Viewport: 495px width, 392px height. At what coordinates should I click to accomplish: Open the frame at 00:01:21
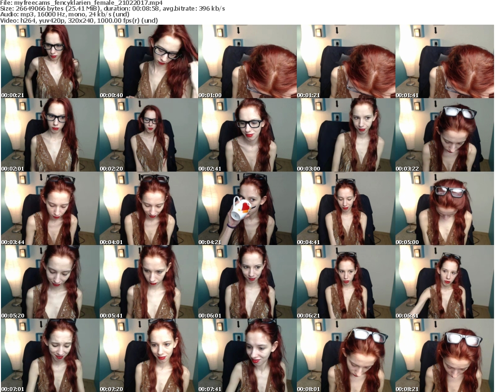point(346,61)
